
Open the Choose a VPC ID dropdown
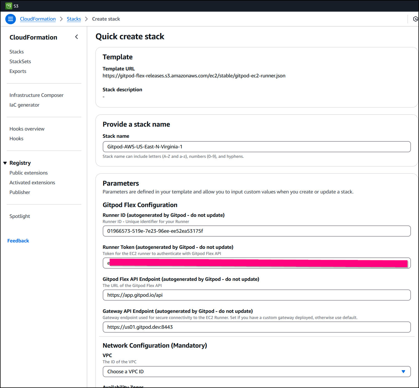tap(257, 372)
